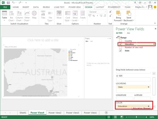Open the Power View2 sheet tab

point(55,113)
